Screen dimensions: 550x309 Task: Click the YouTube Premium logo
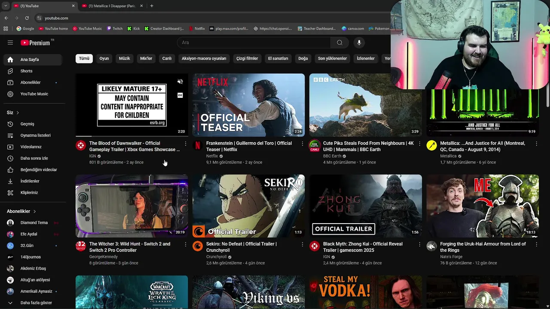click(36, 42)
